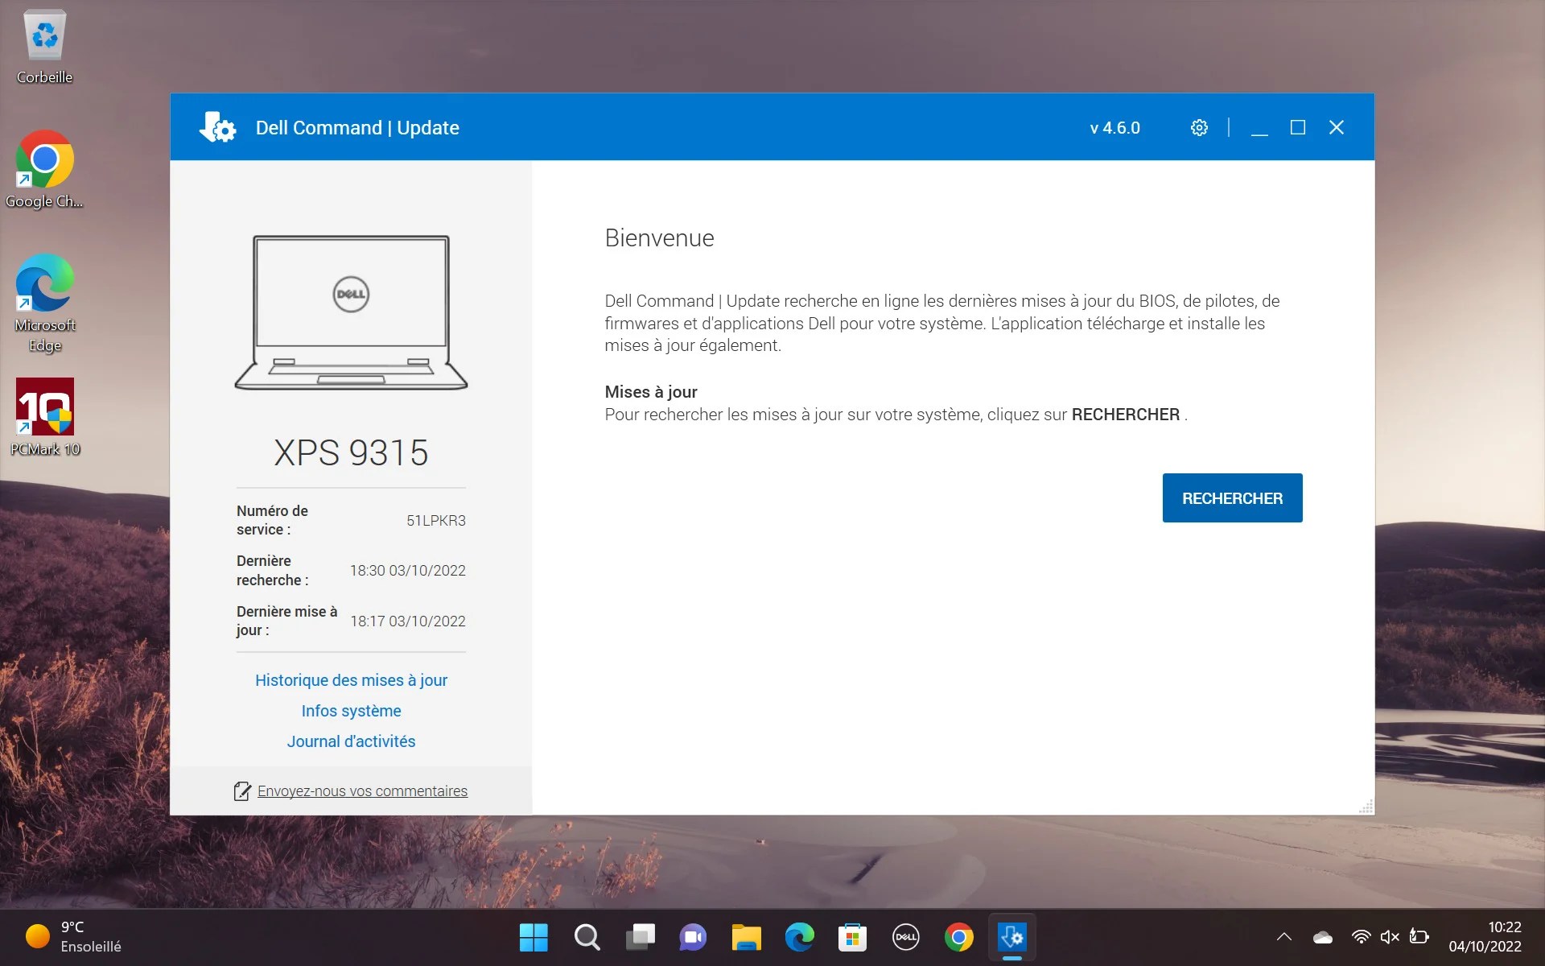Click the XPS laptop illustration
Viewport: 1545px width, 966px height.
click(x=351, y=312)
